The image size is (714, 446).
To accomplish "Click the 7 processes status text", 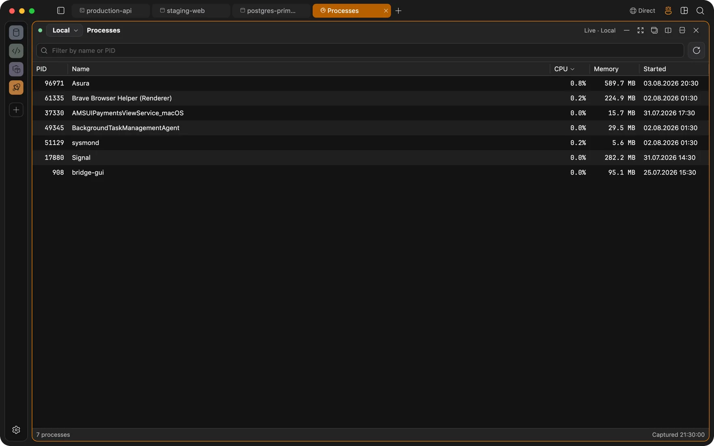I will tap(53, 435).
